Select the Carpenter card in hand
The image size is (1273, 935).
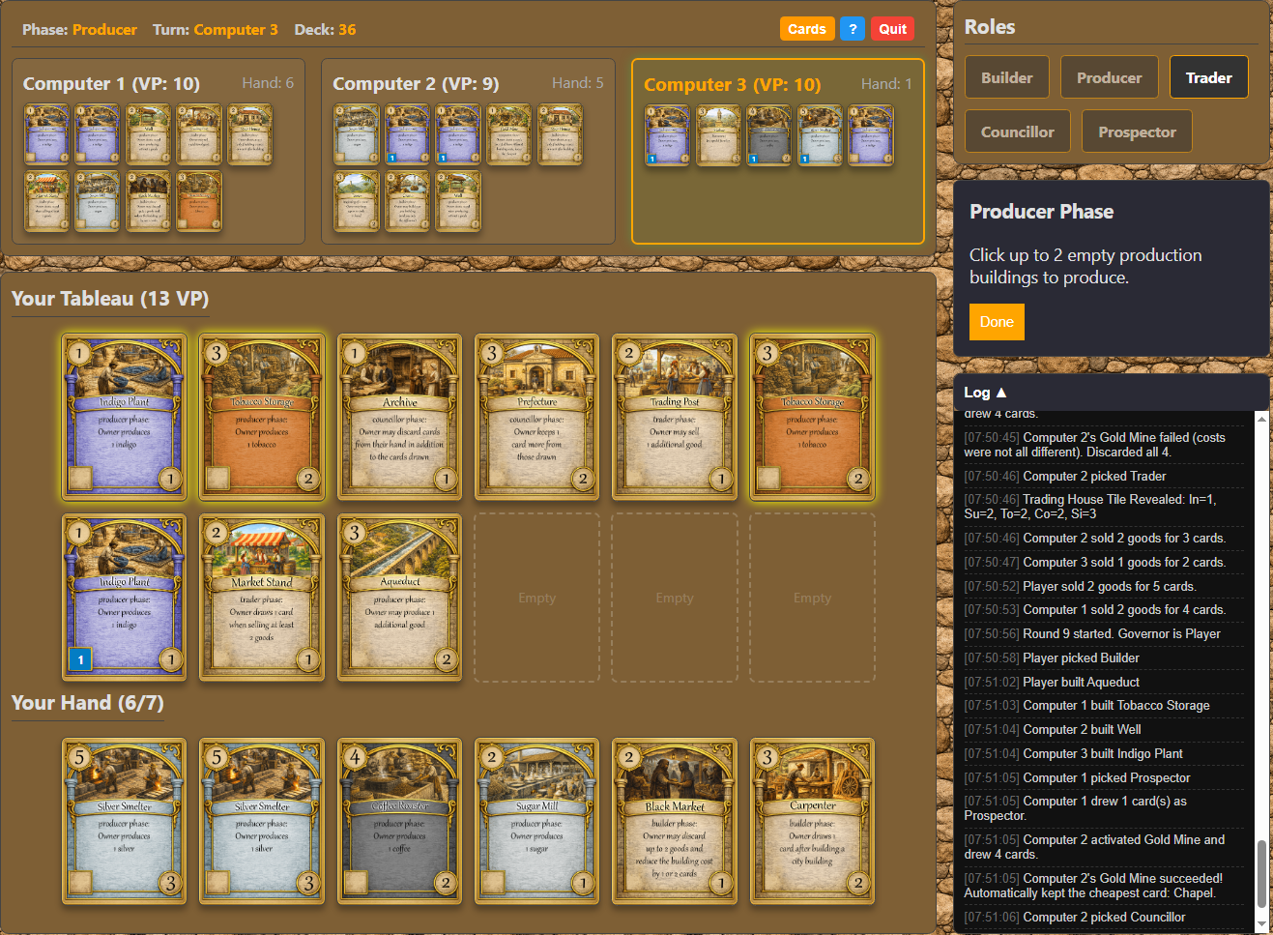[x=812, y=821]
